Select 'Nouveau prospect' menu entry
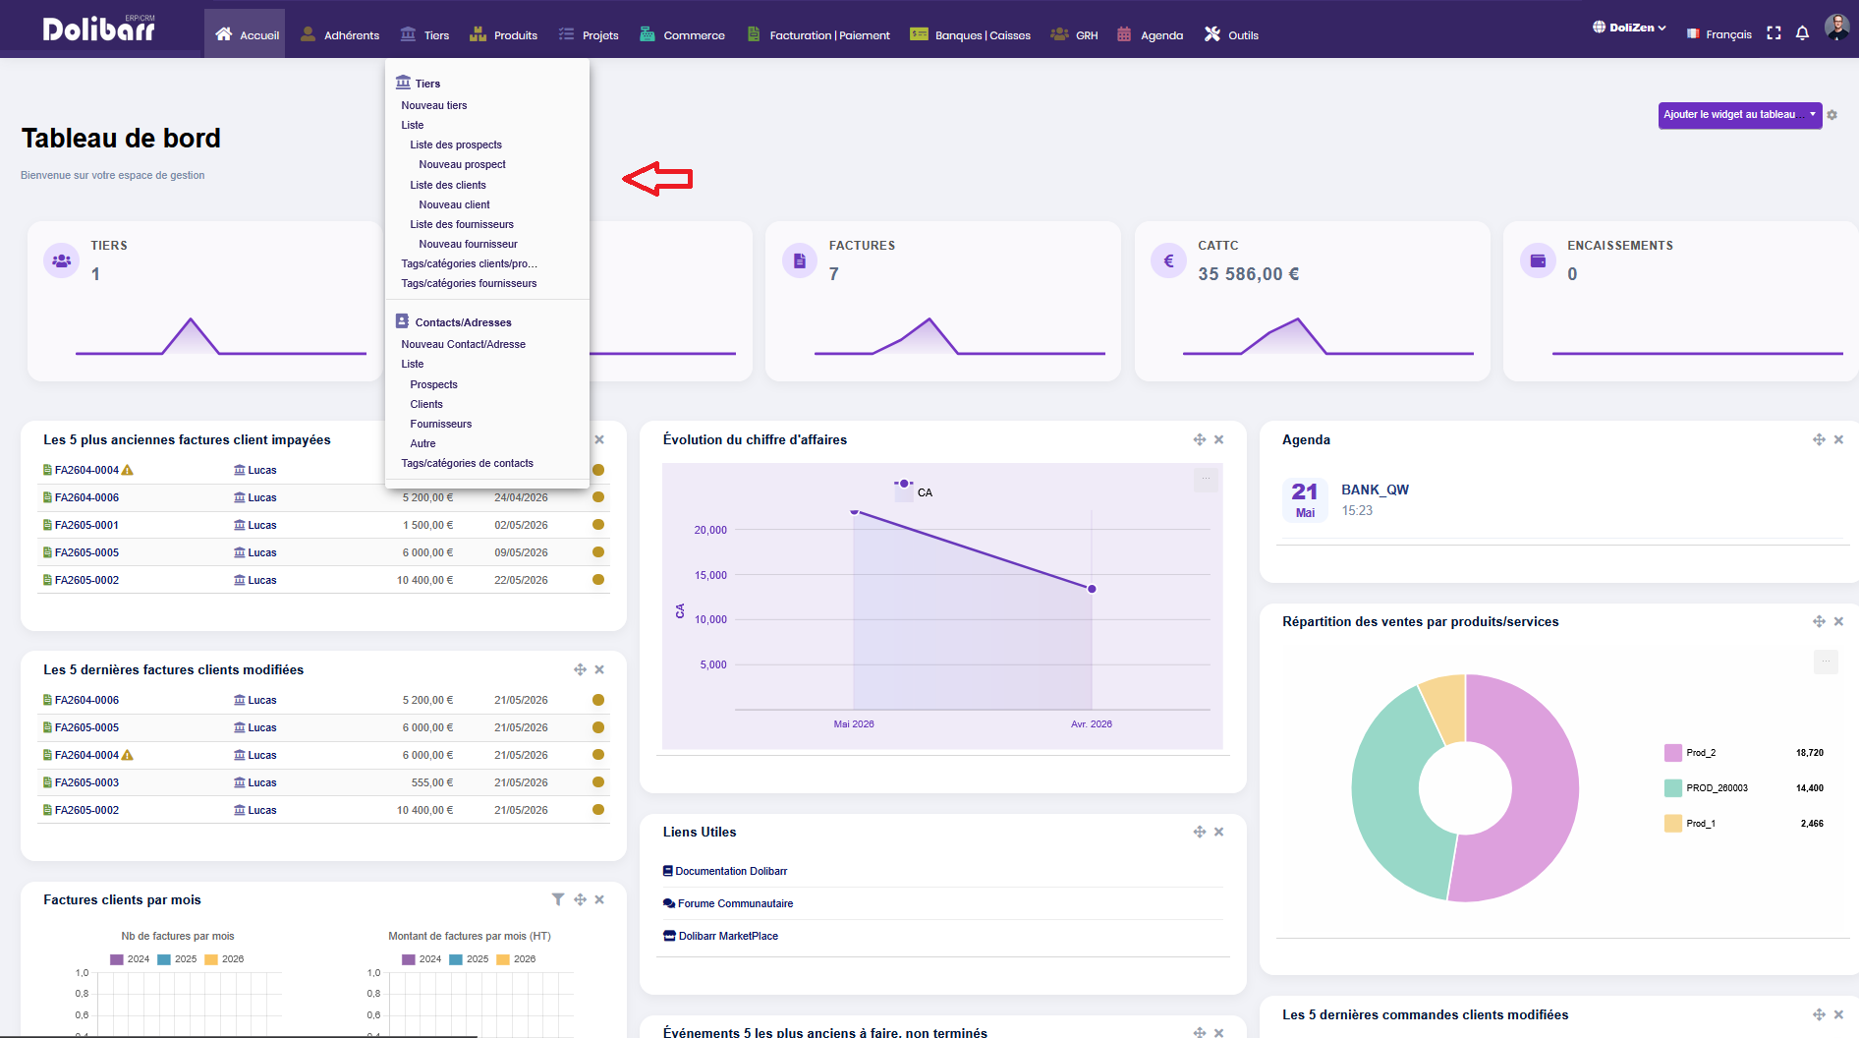Viewport: 1859px width, 1038px height. (x=462, y=164)
